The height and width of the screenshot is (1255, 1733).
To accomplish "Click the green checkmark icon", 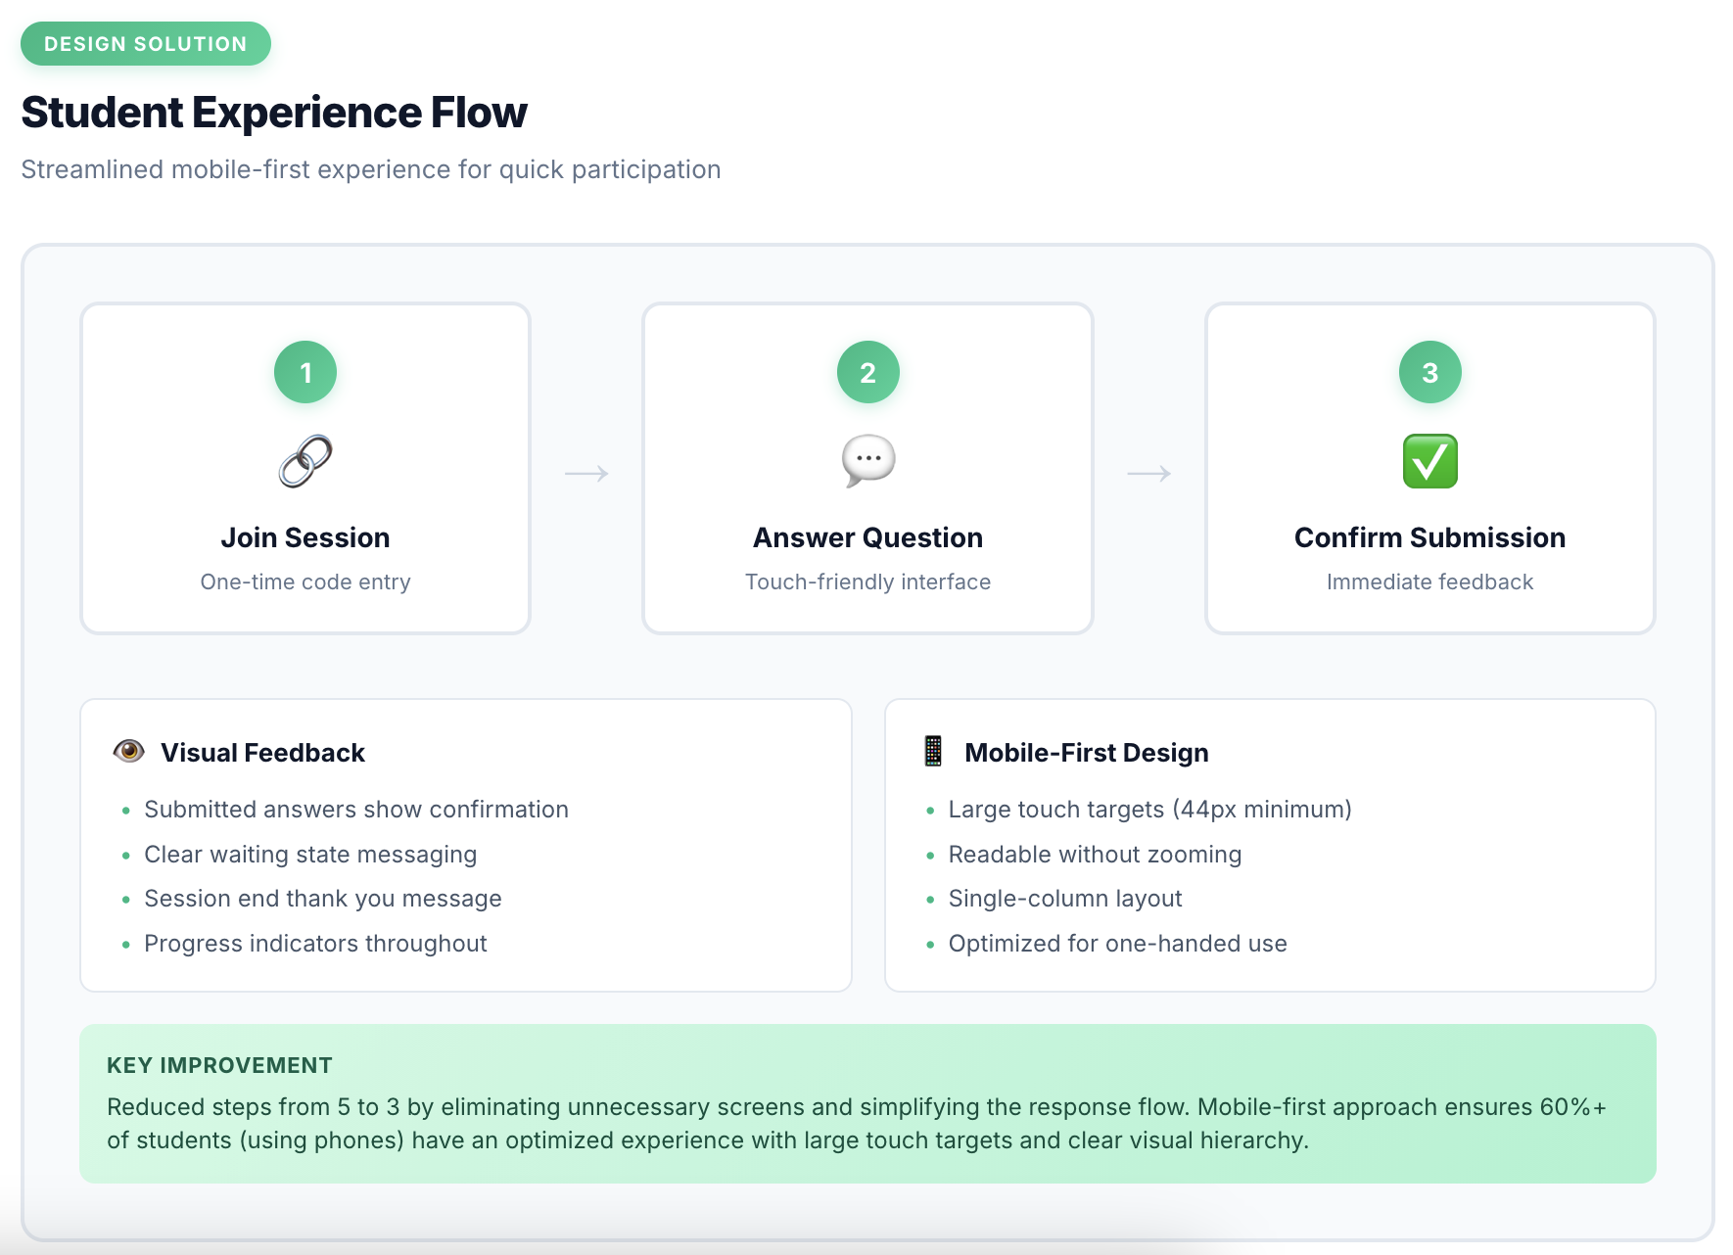I will click(1430, 461).
